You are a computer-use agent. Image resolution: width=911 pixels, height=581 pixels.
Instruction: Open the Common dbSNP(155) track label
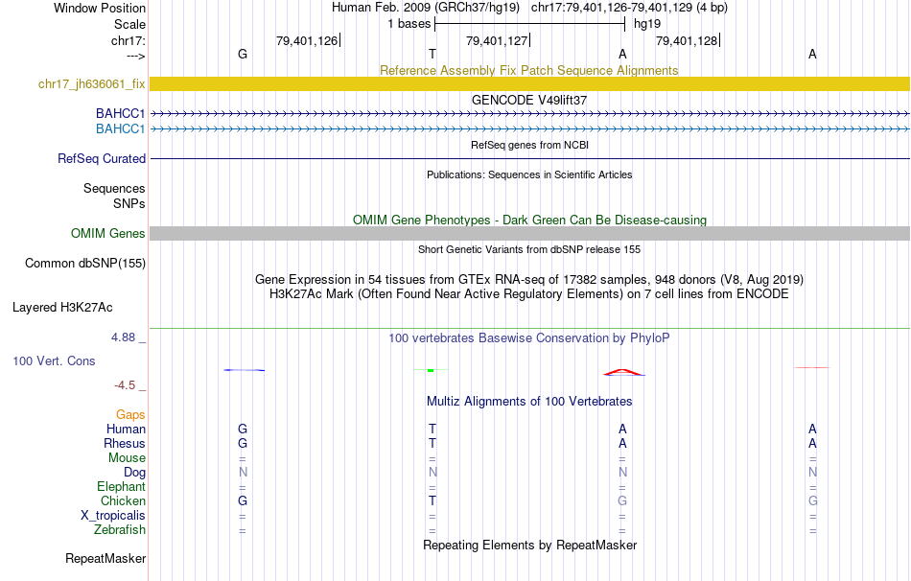(x=84, y=264)
